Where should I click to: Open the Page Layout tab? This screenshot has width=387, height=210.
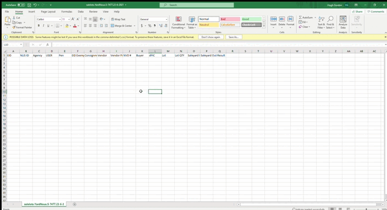(48, 12)
